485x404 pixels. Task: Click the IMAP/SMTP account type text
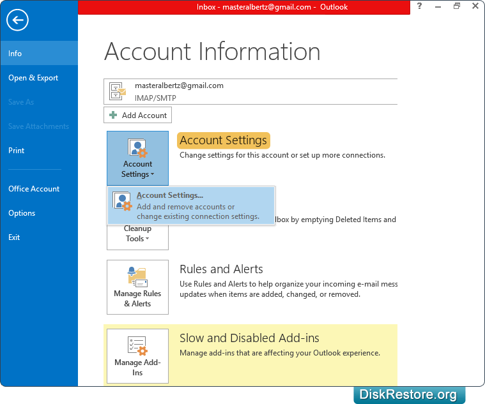tap(155, 98)
